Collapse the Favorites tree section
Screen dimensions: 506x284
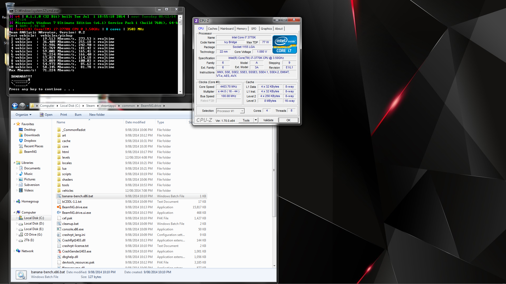tap(14, 124)
